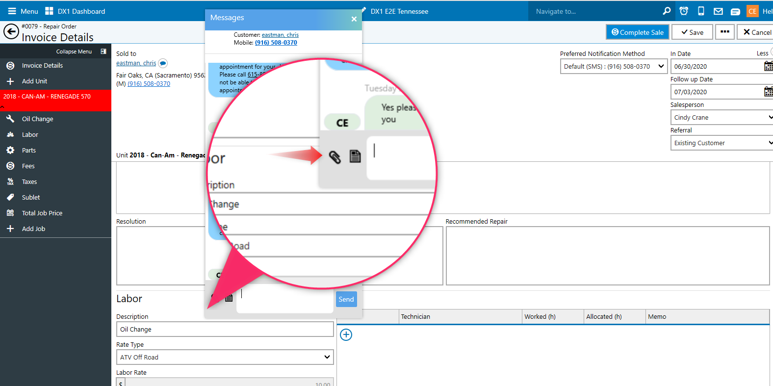Screen dimensions: 773x386
Task: Click the Worked (h) column header
Action: pyautogui.click(x=553, y=316)
